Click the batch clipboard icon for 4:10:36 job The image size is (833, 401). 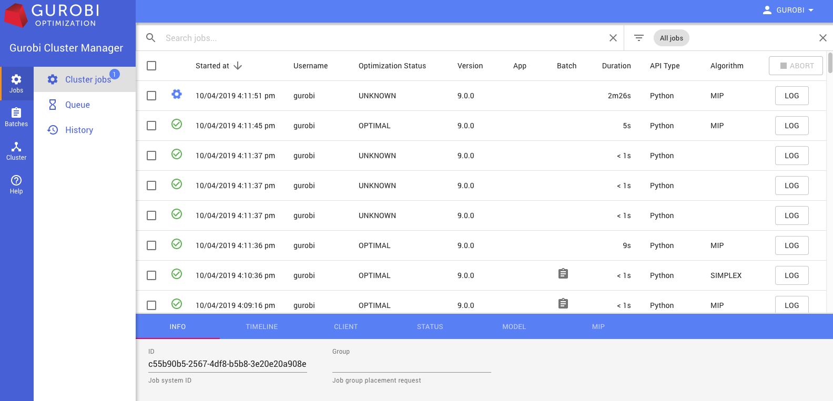(x=563, y=274)
